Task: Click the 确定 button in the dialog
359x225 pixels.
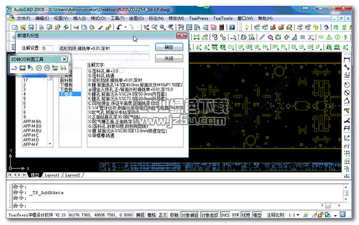Action: (169, 47)
